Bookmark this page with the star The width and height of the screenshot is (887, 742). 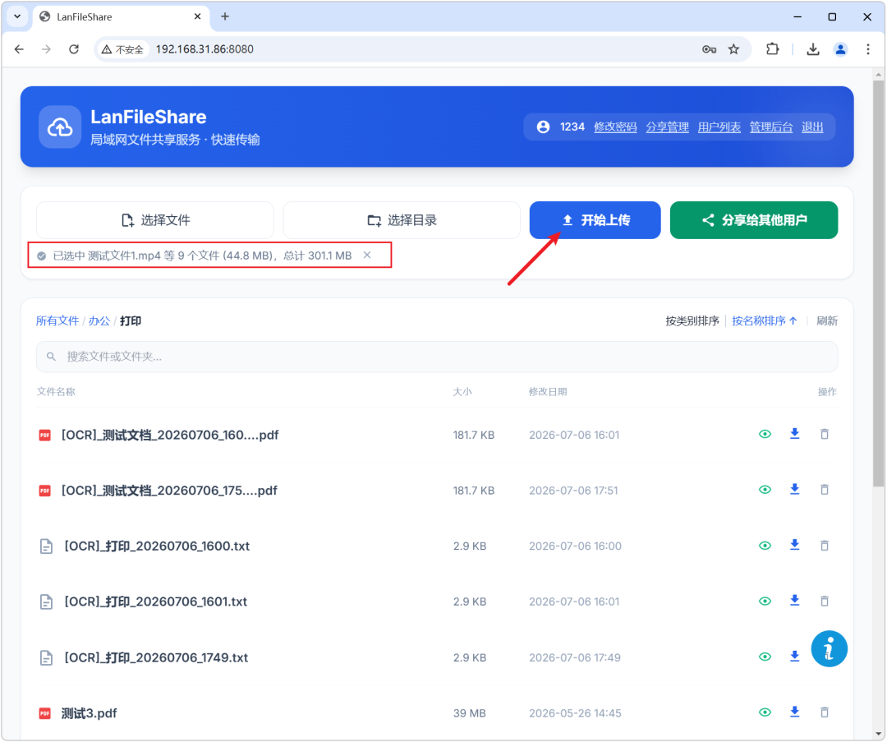point(733,49)
